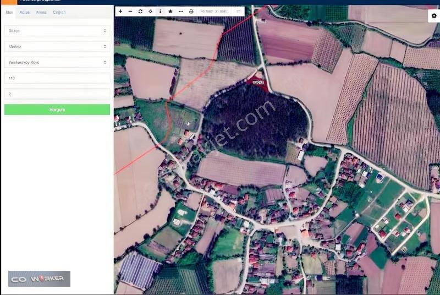This screenshot has height=295, width=440.
Task: Switch to the Adres tab
Action: (24, 12)
